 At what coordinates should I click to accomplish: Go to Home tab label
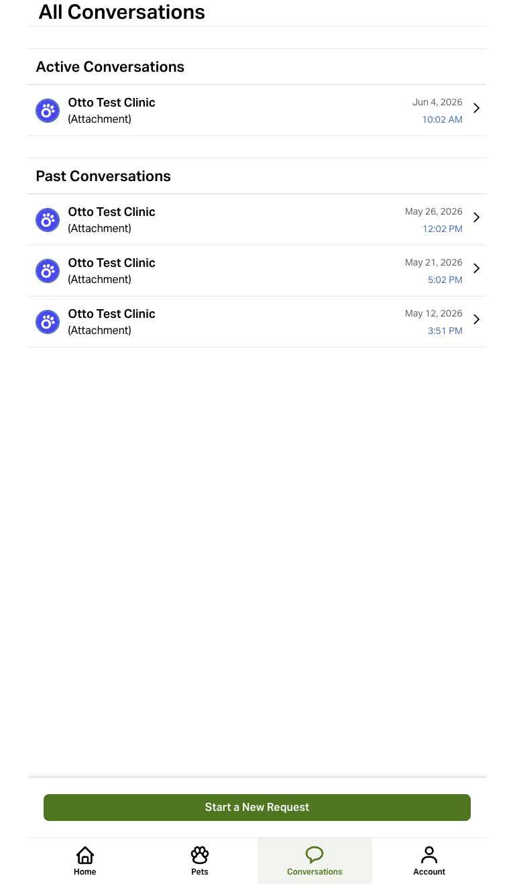click(x=85, y=872)
